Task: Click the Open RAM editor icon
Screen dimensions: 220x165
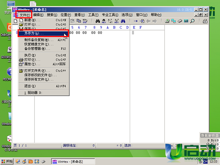Action: point(180,21)
